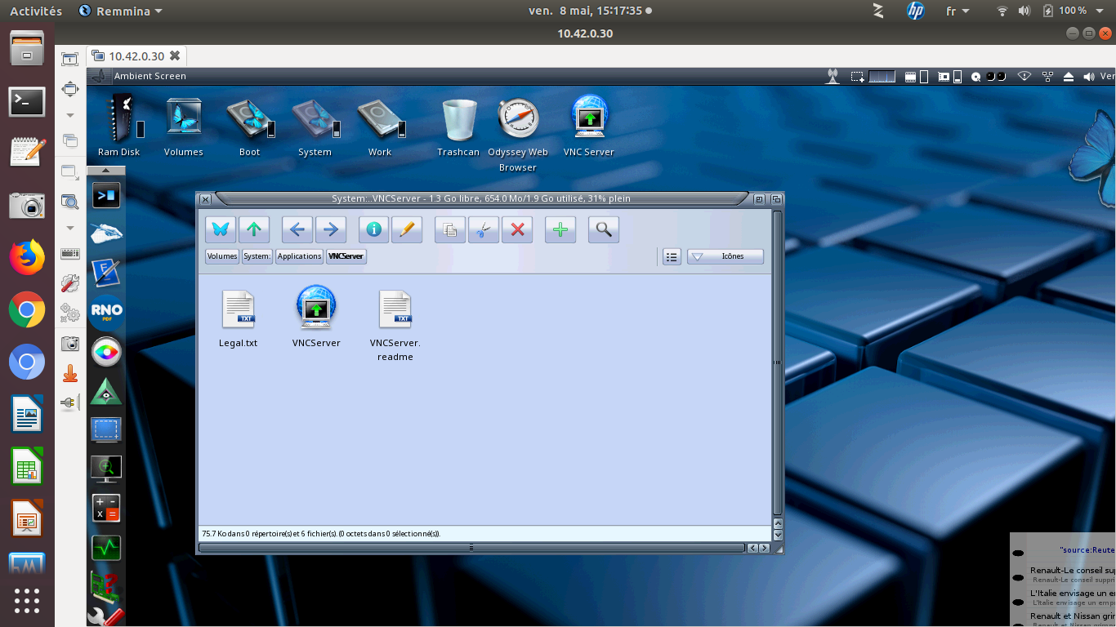Open the Boot drive desktop icon
1116x627 pixels.
pos(250,118)
